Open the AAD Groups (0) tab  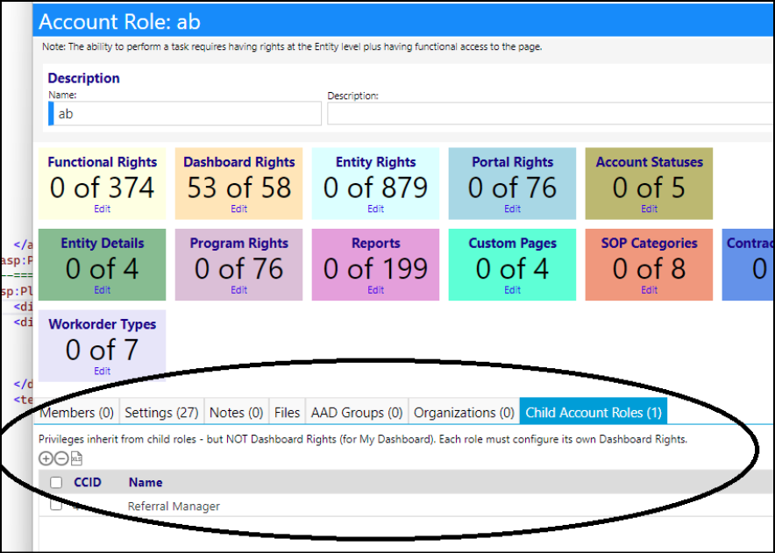pos(357,412)
